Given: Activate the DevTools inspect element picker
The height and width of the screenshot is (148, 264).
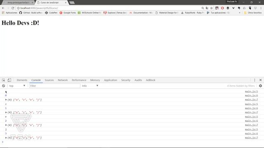Looking at the screenshot, I should [4, 80].
